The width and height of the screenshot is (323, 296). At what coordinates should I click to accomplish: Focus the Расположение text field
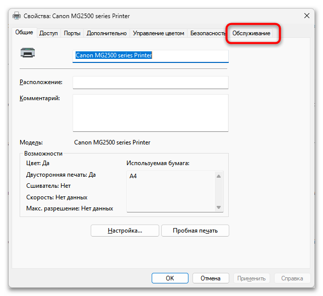[151, 83]
